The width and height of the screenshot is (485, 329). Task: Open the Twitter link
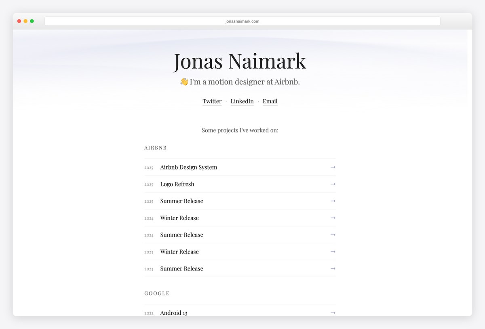pyautogui.click(x=212, y=101)
